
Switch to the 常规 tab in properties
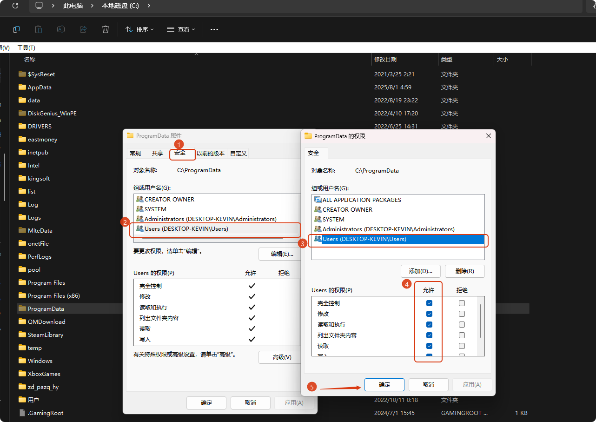coord(135,153)
